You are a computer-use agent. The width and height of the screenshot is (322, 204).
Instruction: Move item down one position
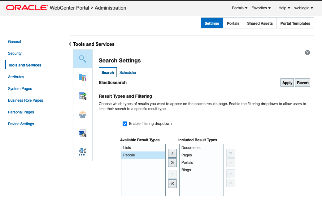click(x=231, y=174)
